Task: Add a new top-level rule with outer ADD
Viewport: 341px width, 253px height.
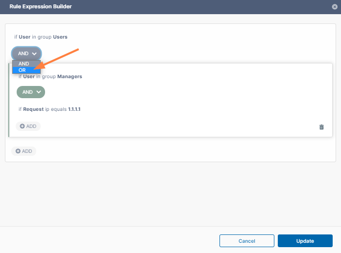Action: (24, 151)
